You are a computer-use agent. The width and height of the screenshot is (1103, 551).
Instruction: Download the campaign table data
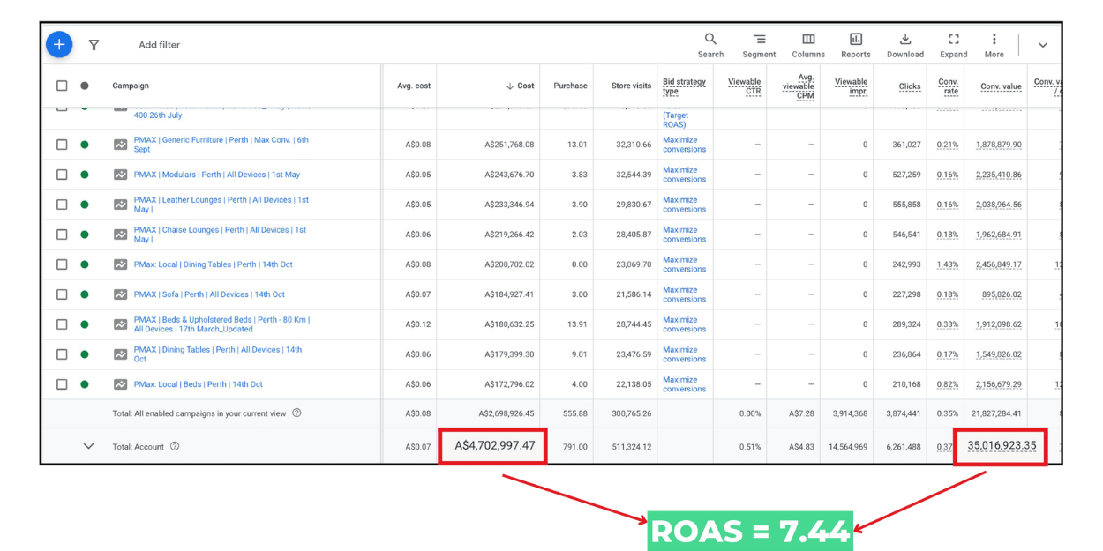click(904, 45)
